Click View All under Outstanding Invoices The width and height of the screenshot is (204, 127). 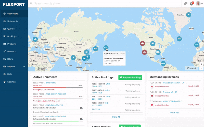click(x=174, y=113)
